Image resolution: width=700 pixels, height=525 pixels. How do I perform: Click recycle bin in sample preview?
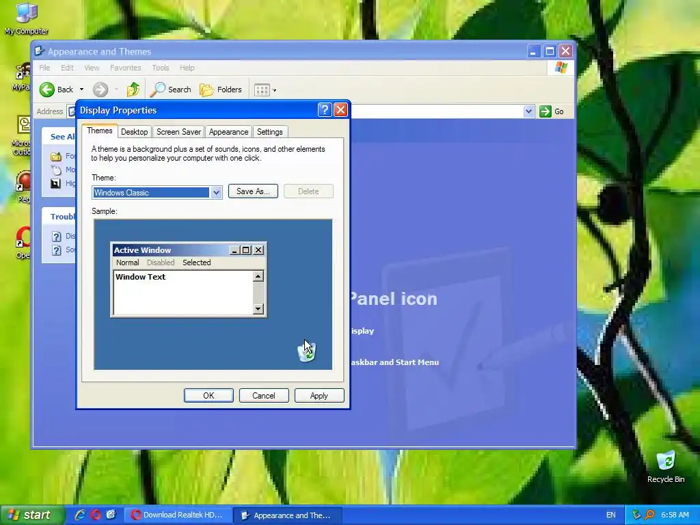coord(307,351)
